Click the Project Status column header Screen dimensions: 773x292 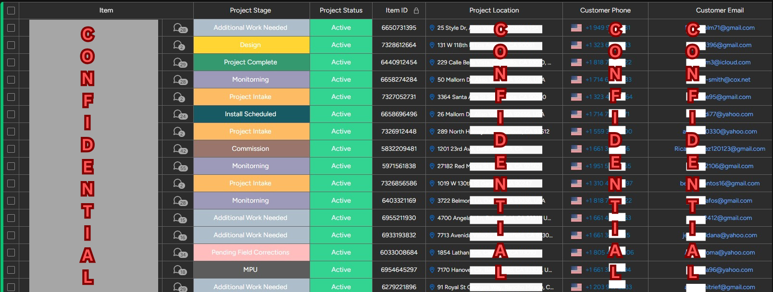341,10
